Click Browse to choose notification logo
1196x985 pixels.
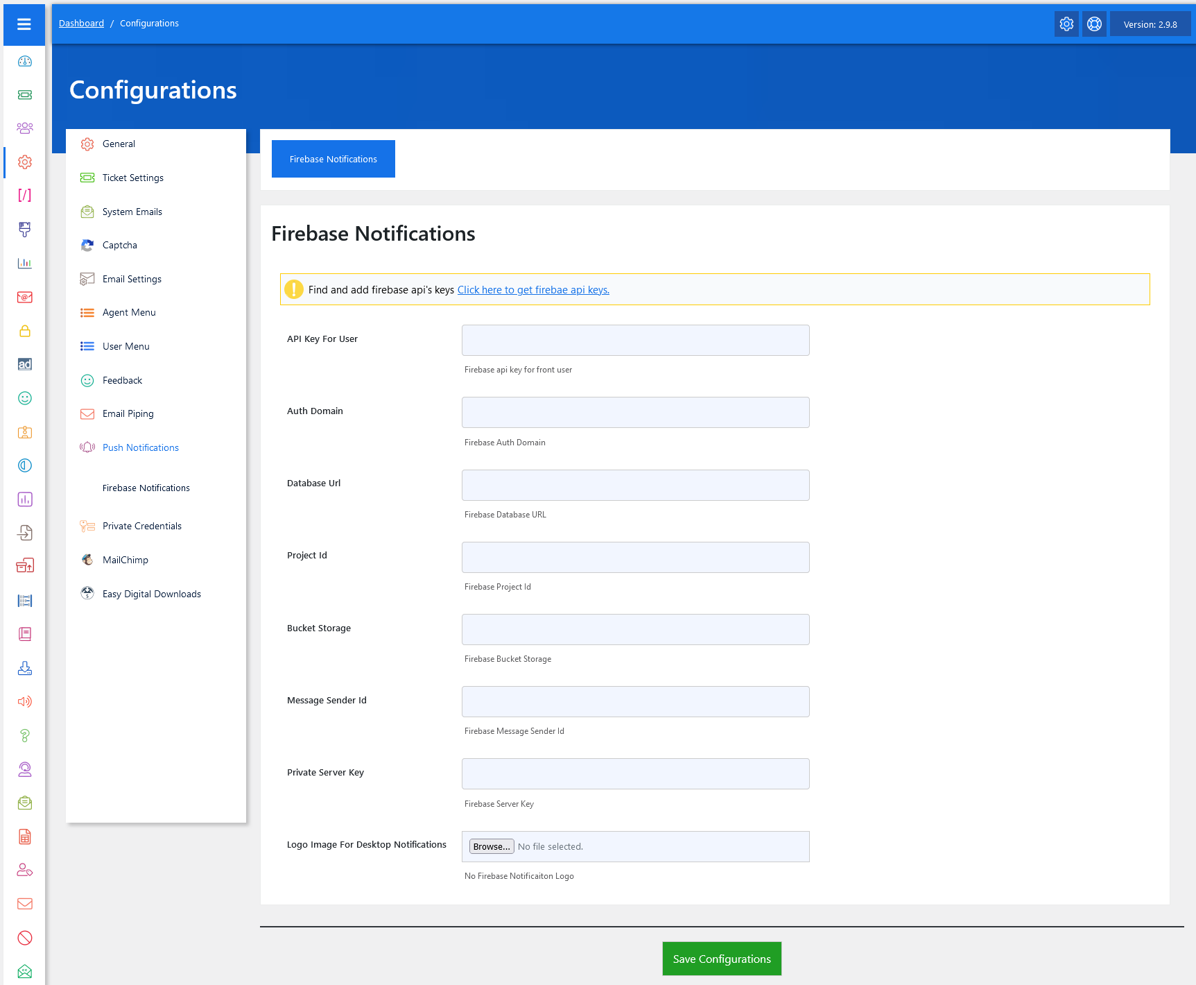tap(492, 846)
